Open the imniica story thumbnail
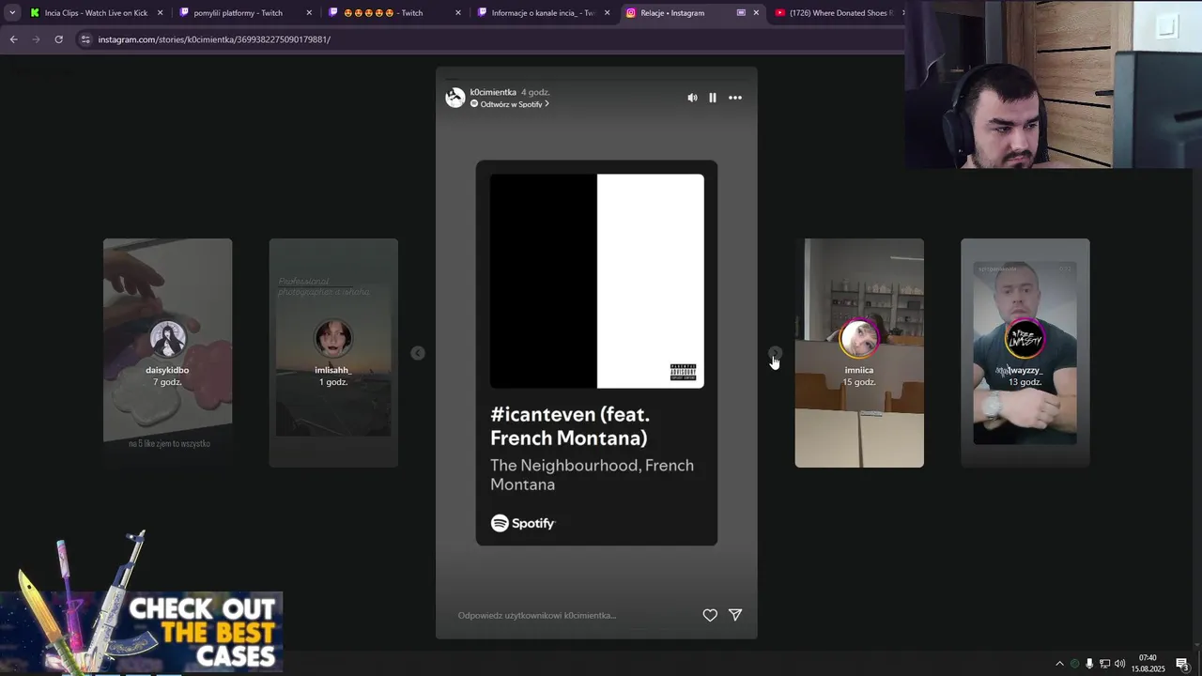Screen dimensions: 1202x676 (859, 353)
